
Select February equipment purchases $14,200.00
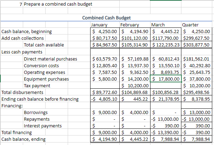tap(135, 79)
